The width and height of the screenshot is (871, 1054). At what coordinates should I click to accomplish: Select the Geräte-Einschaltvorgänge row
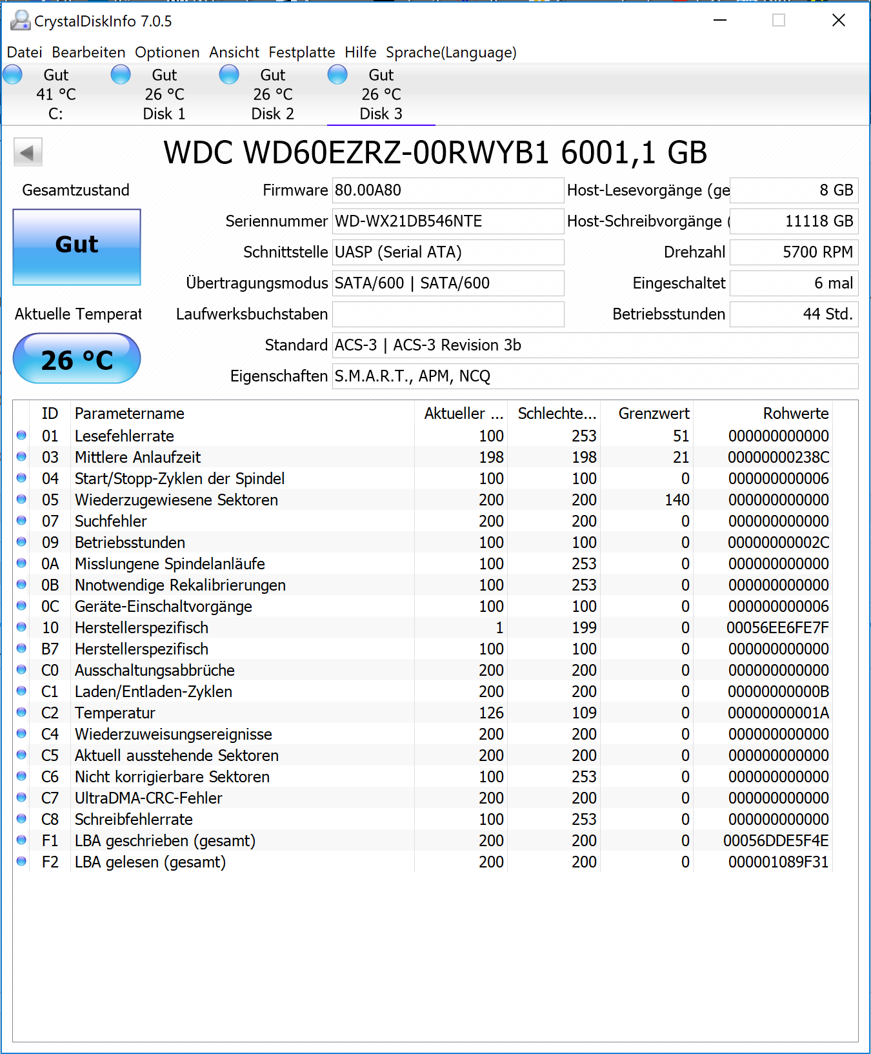(x=423, y=606)
